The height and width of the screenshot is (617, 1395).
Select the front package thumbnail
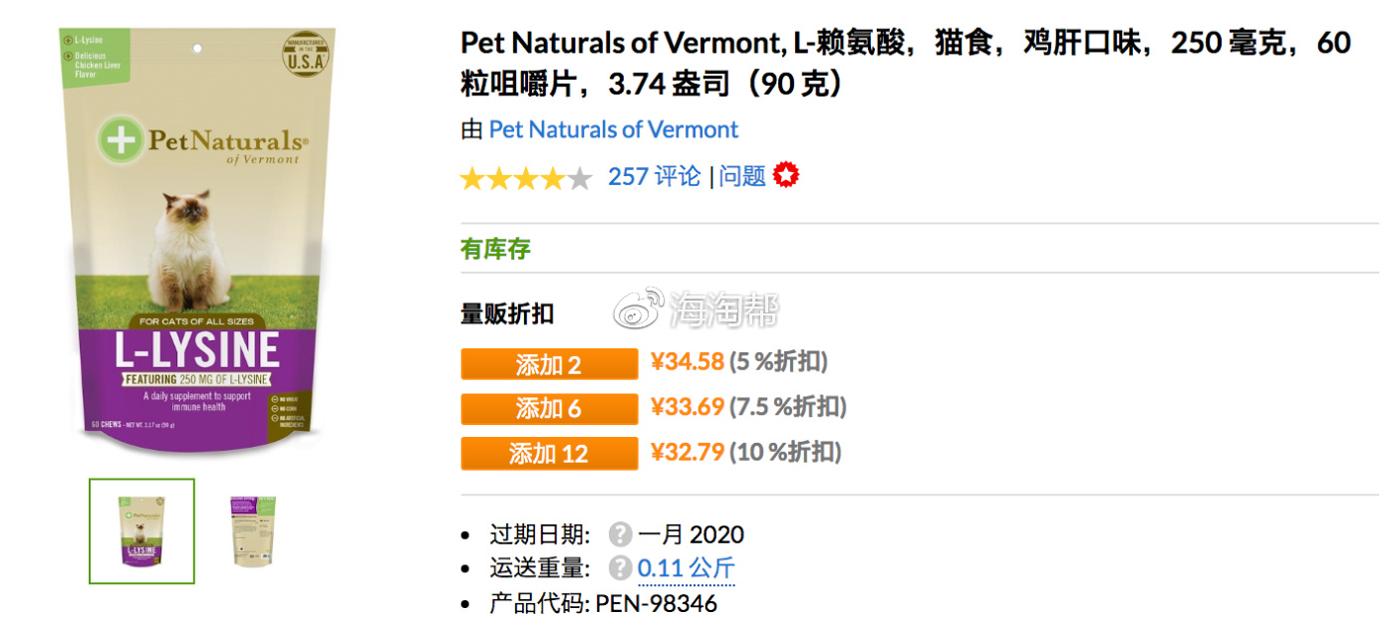click(141, 531)
